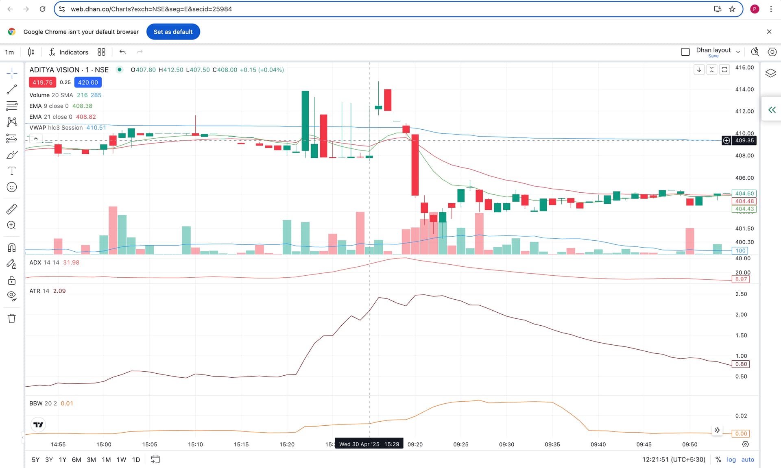This screenshot has width=781, height=468.
Task: Redo the chart action
Action: pos(140,52)
